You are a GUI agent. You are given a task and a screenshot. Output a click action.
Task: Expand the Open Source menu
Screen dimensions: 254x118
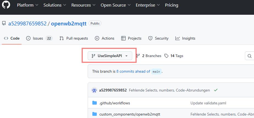coord(116,5)
